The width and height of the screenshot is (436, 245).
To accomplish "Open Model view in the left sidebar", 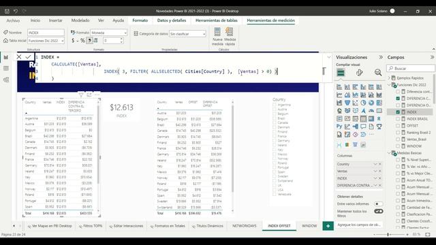I will coord(6,80).
